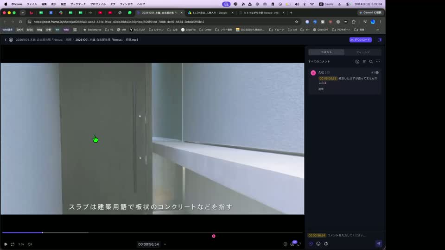Open the comment sort icon
Screen dimensions: 445x250
click(x=364, y=62)
